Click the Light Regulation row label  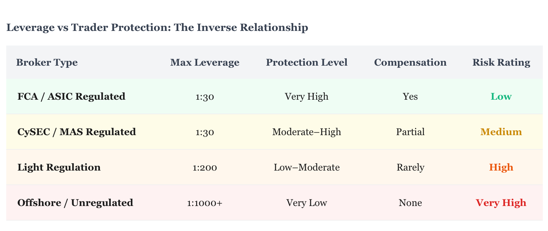(x=59, y=167)
